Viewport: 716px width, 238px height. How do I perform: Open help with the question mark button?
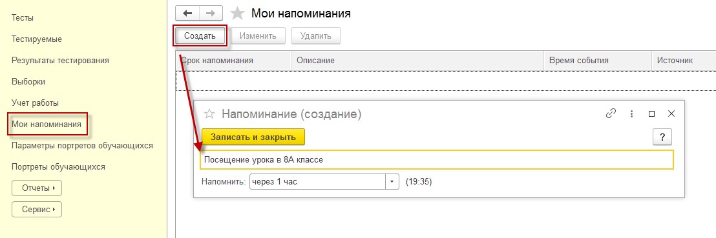[x=662, y=137]
